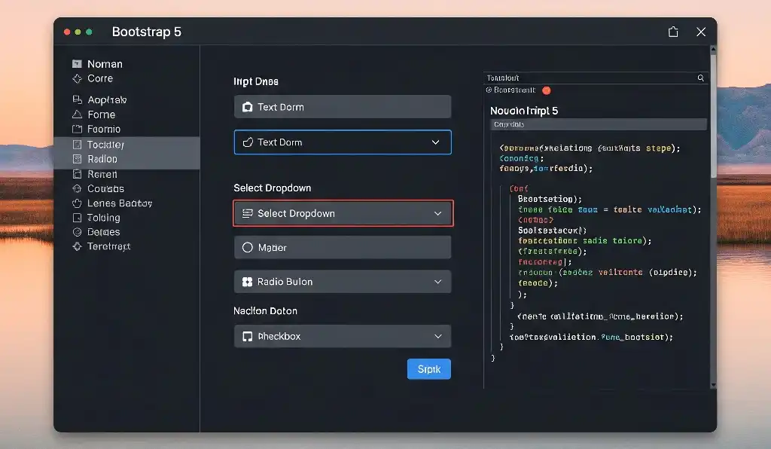Image resolution: width=771 pixels, height=449 pixels.
Task: Click the scrollbar's top up arrow
Action: (714, 49)
